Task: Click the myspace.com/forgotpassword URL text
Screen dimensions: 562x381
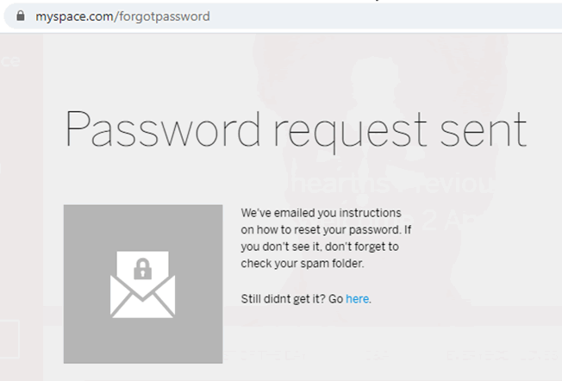Action: click(x=122, y=16)
